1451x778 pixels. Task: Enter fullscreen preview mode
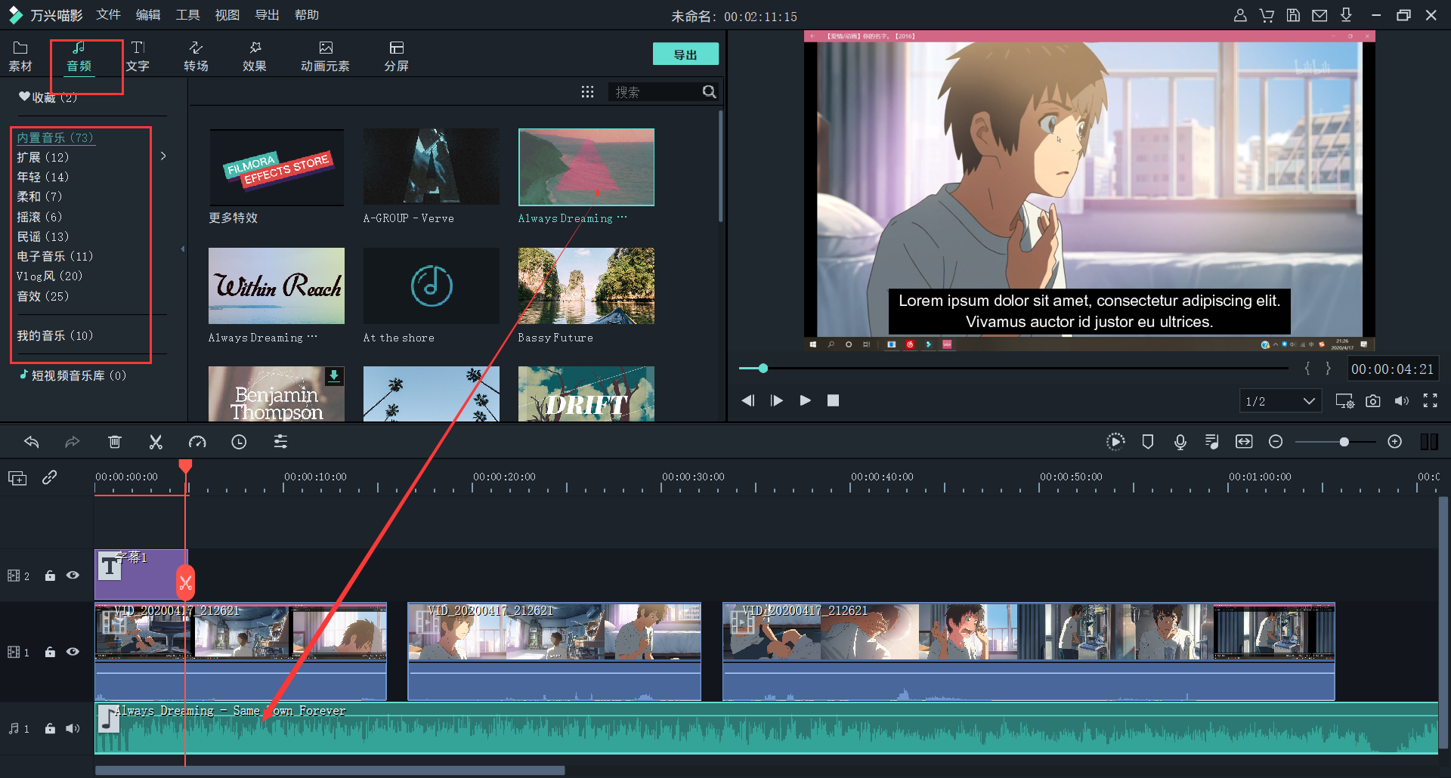point(1430,401)
